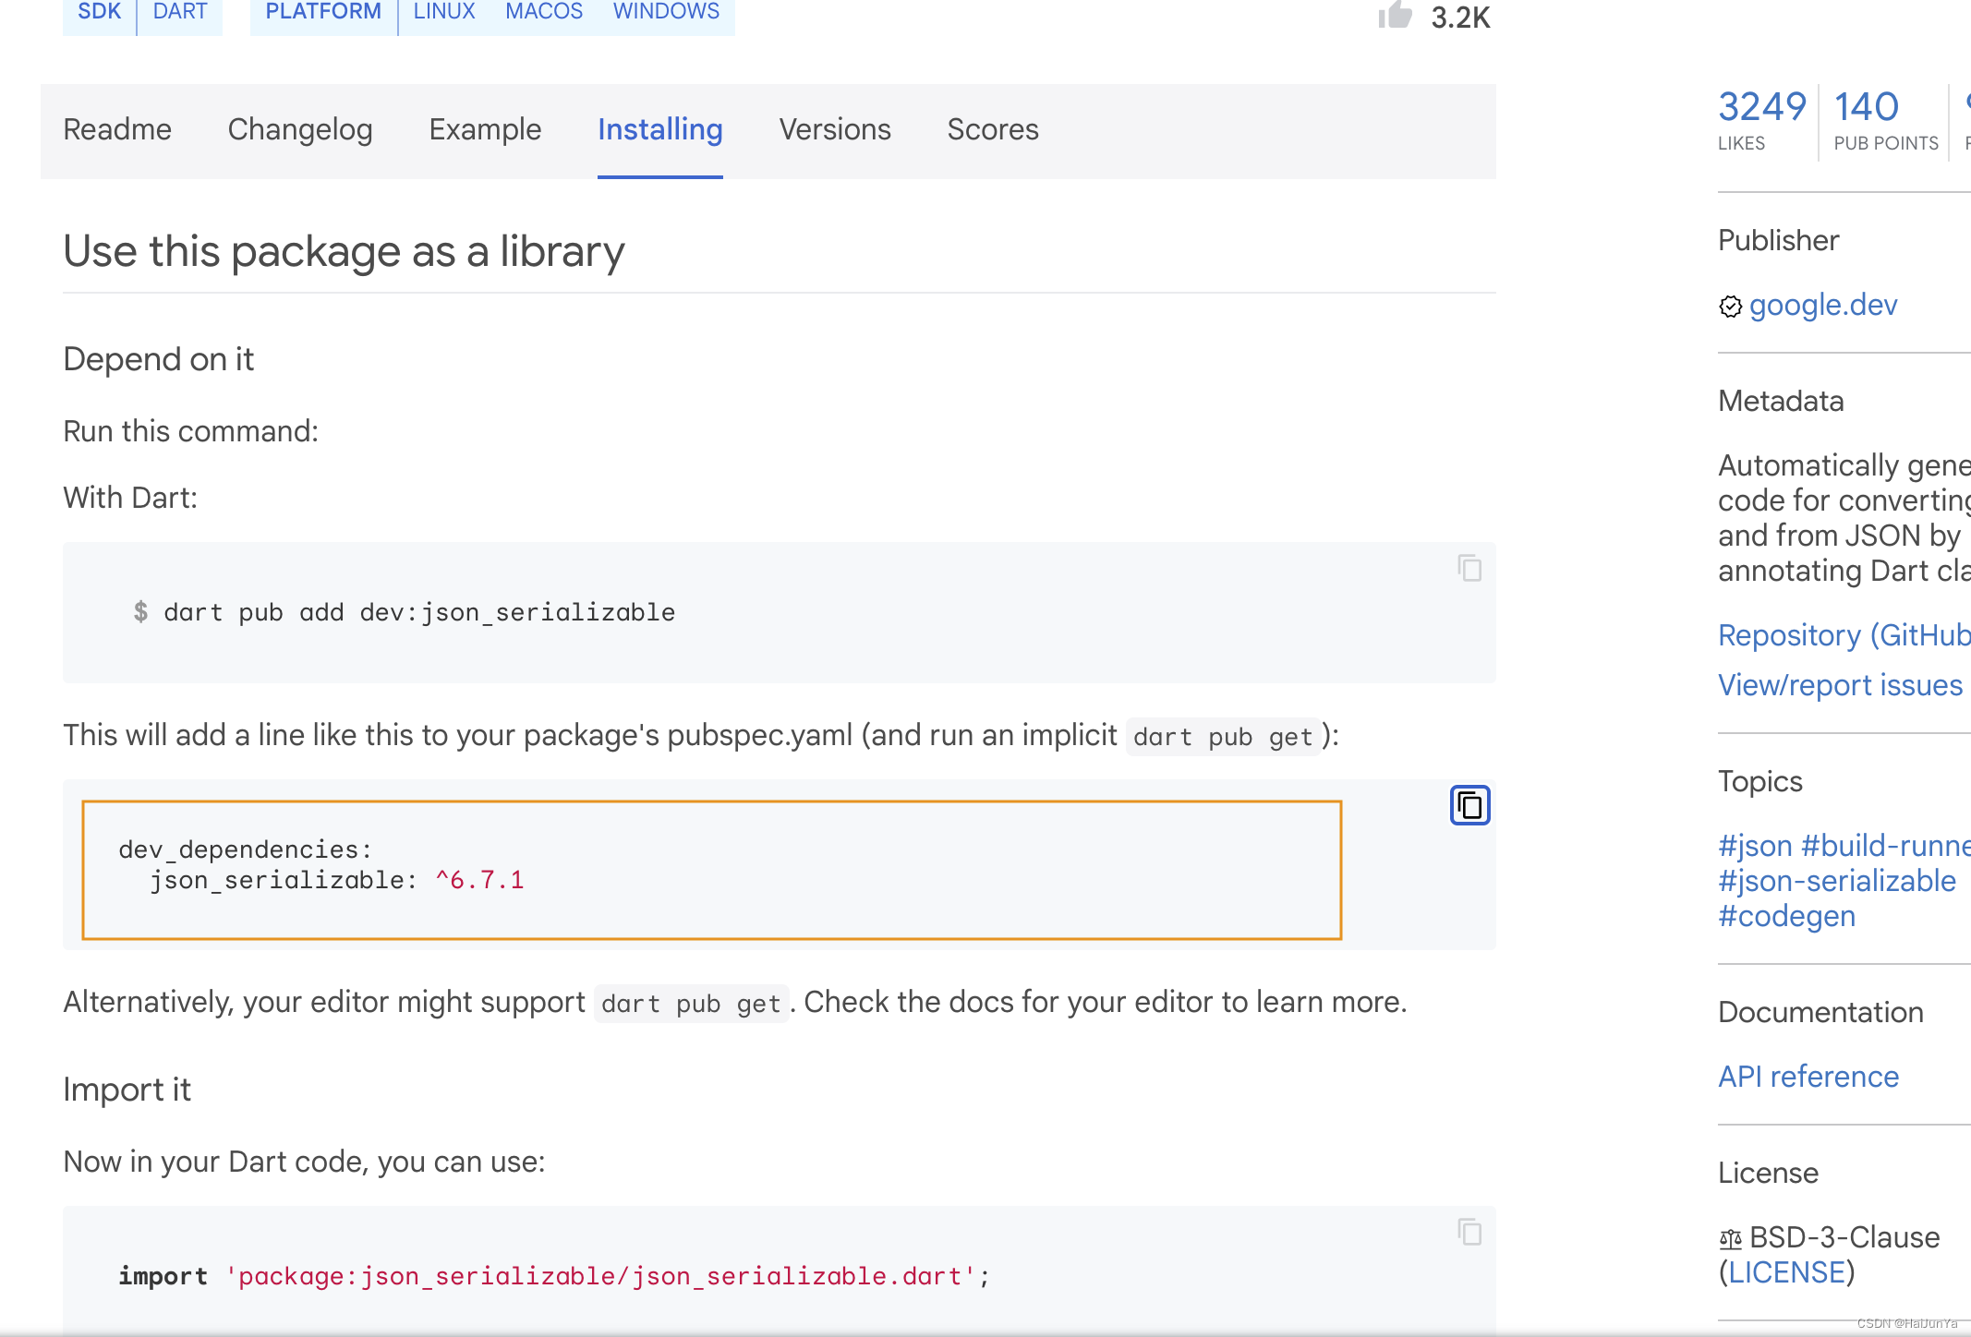Open the Readme tab
The width and height of the screenshot is (1971, 1337).
pyautogui.click(x=117, y=130)
